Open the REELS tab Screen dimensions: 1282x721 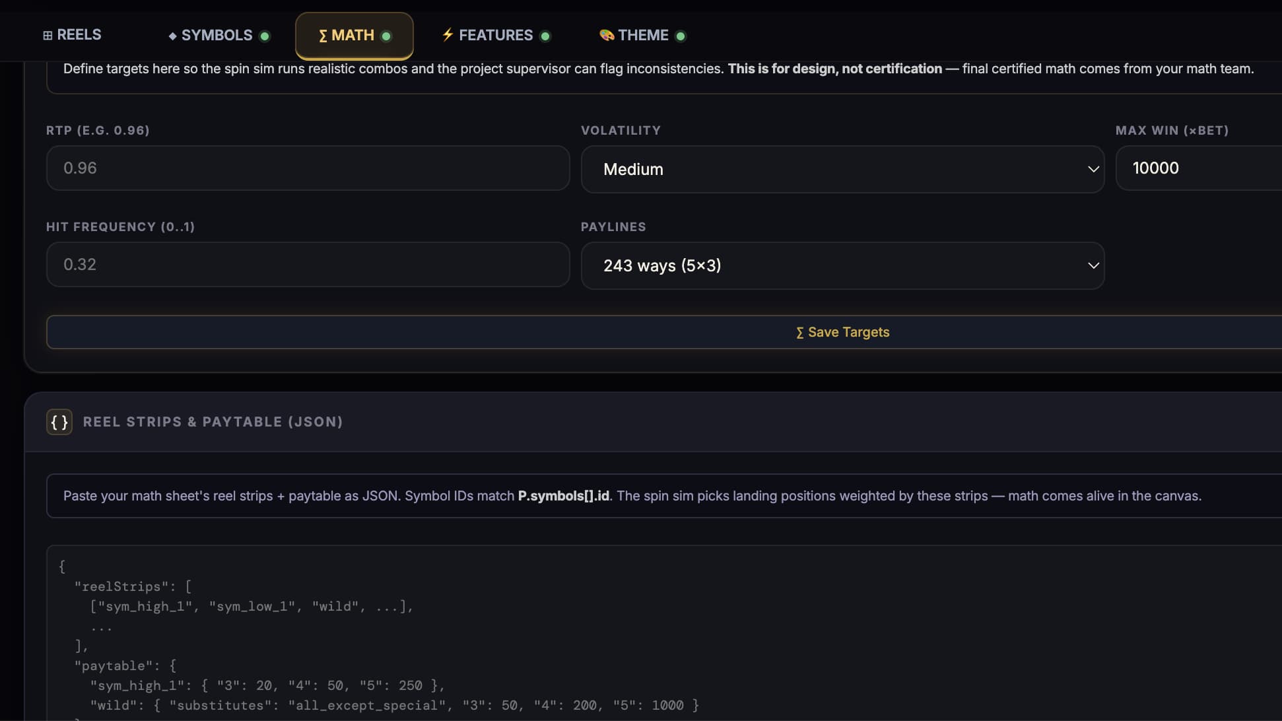[x=72, y=35]
